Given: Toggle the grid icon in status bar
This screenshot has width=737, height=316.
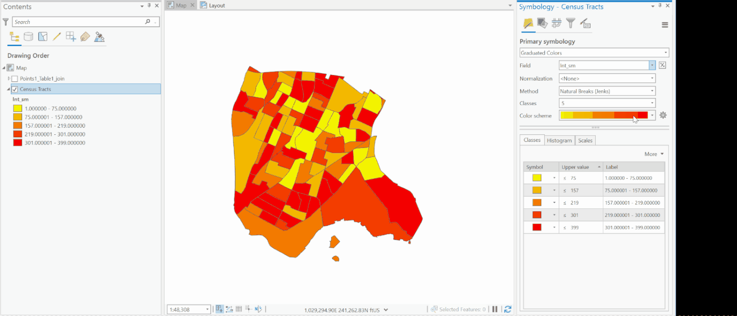Looking at the screenshot, I should (x=239, y=309).
